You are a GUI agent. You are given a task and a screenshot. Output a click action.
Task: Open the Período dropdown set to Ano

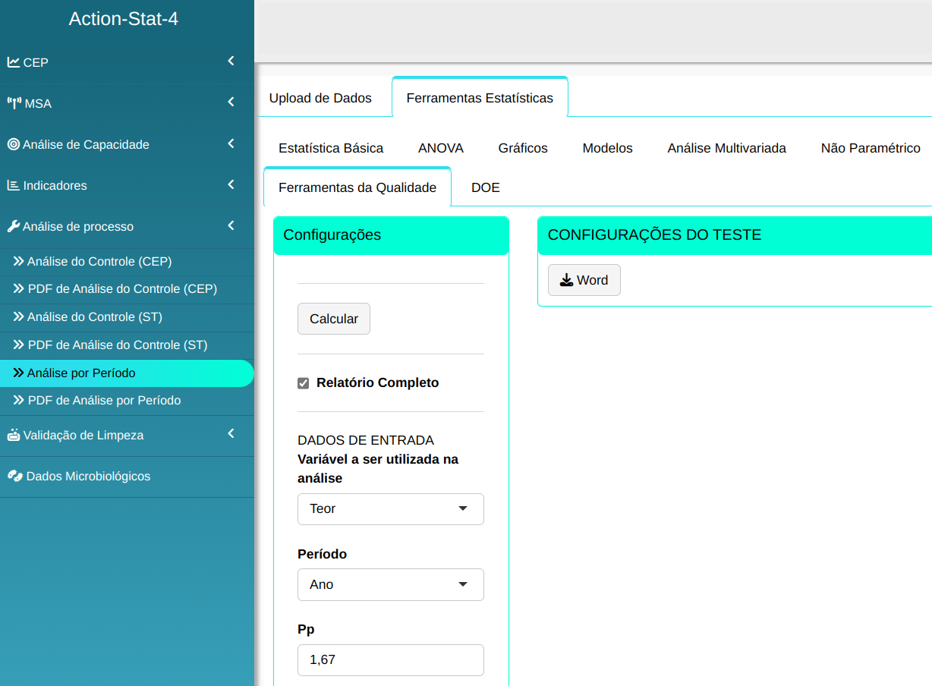390,584
